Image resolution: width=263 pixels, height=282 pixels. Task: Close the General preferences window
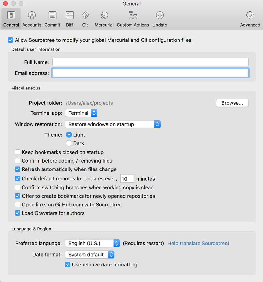5,3
